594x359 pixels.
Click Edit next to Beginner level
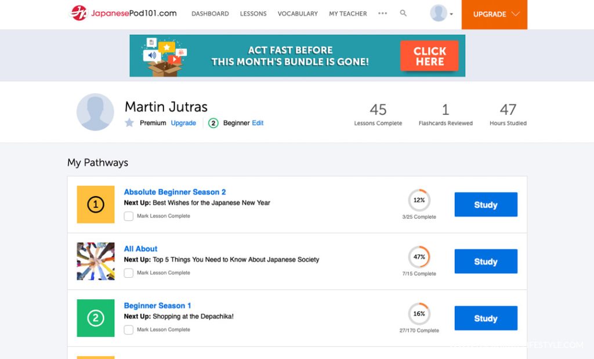(258, 123)
